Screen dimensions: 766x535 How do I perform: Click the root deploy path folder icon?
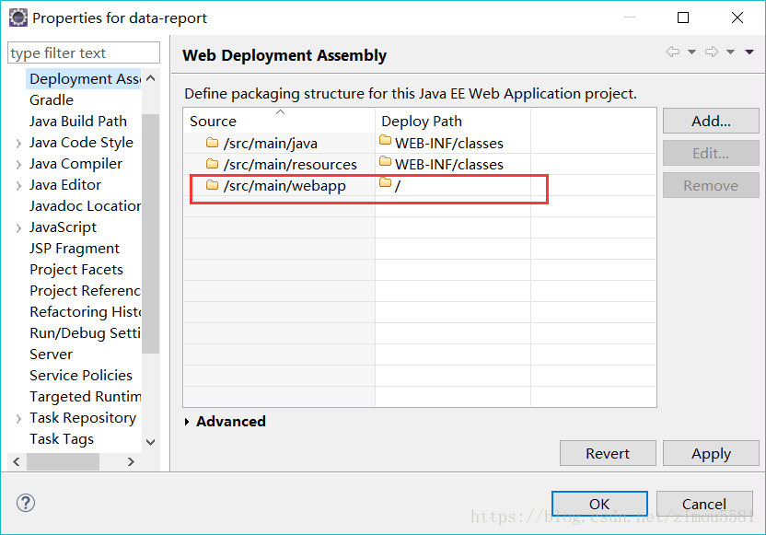[386, 184]
